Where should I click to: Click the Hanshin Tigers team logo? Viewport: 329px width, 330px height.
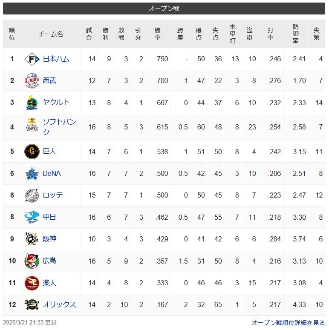pyautogui.click(x=32, y=239)
